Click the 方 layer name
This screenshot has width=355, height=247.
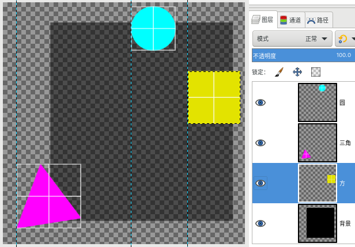342,183
